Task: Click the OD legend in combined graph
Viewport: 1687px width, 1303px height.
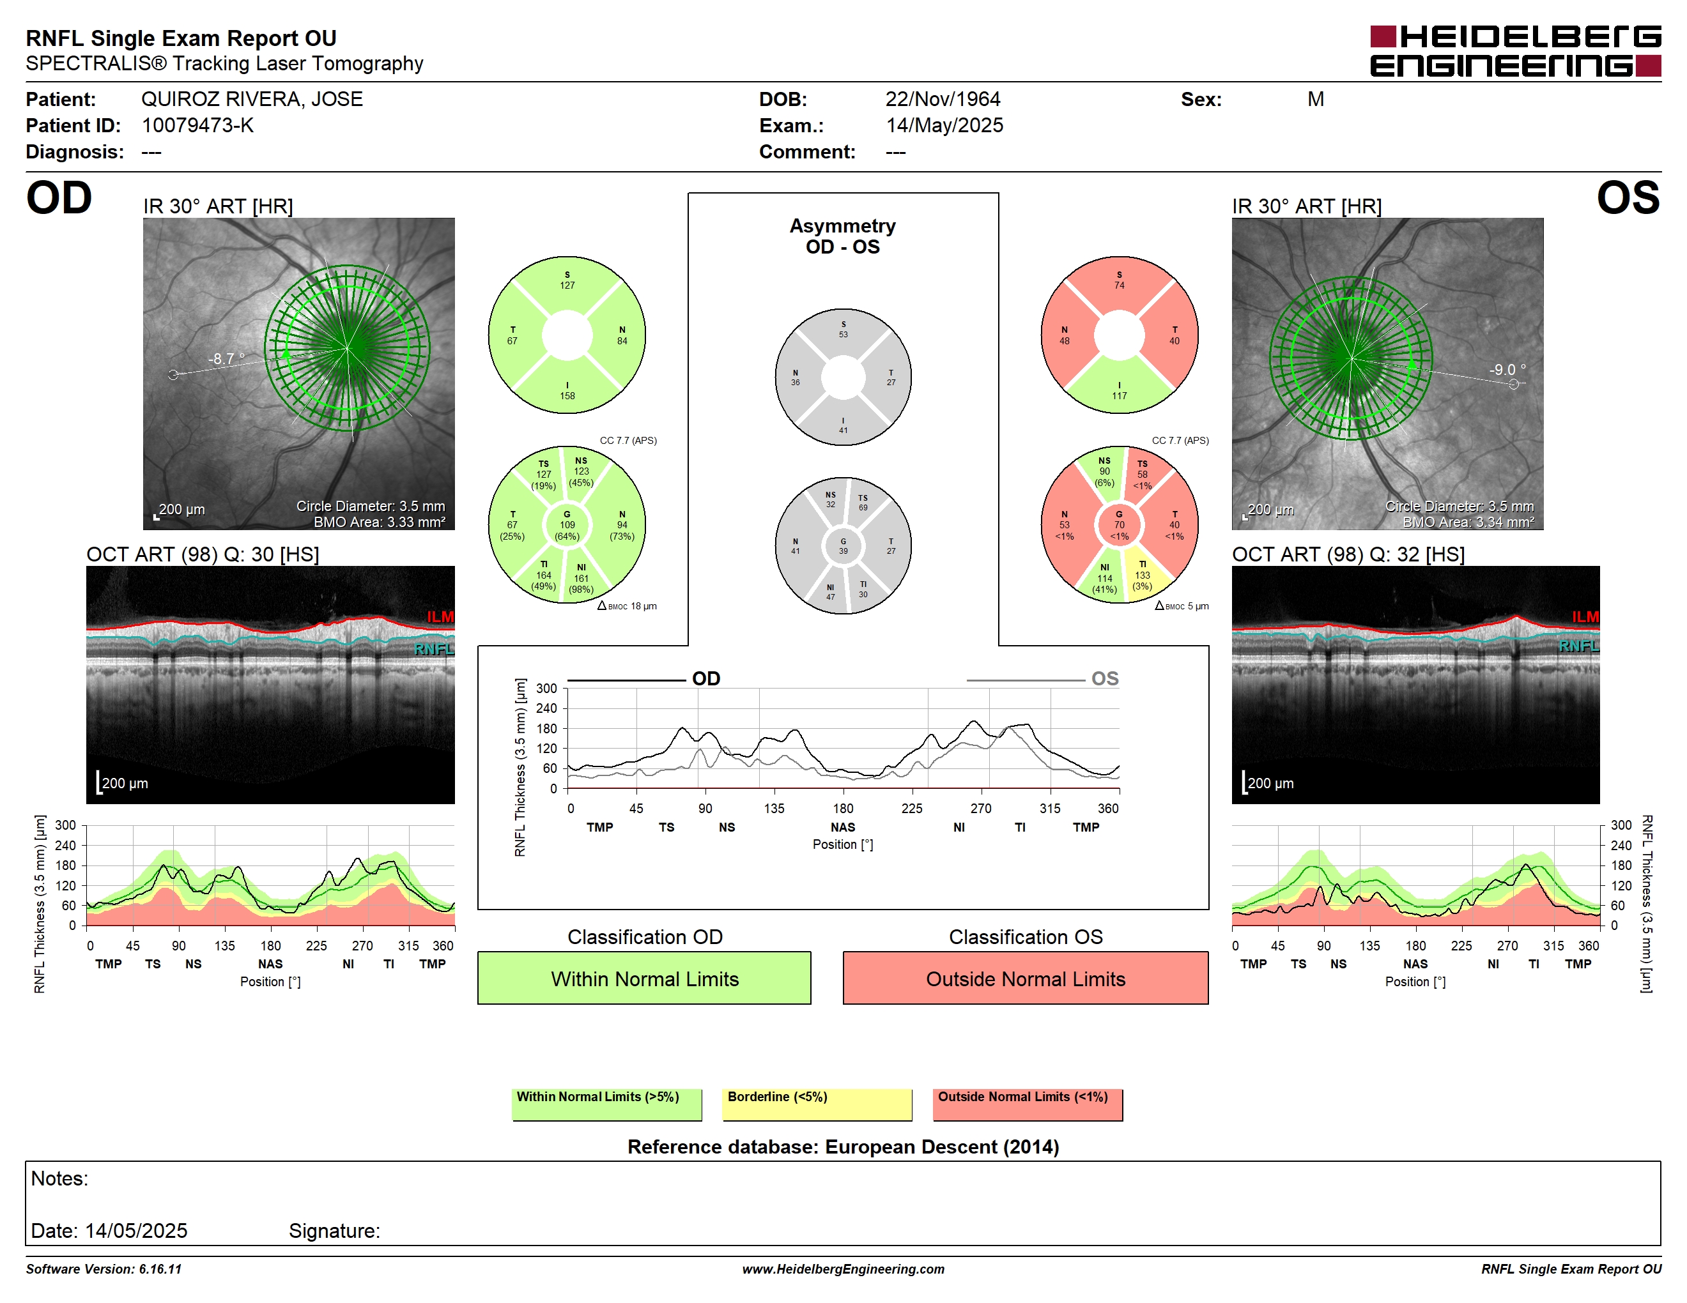Action: pyautogui.click(x=644, y=678)
